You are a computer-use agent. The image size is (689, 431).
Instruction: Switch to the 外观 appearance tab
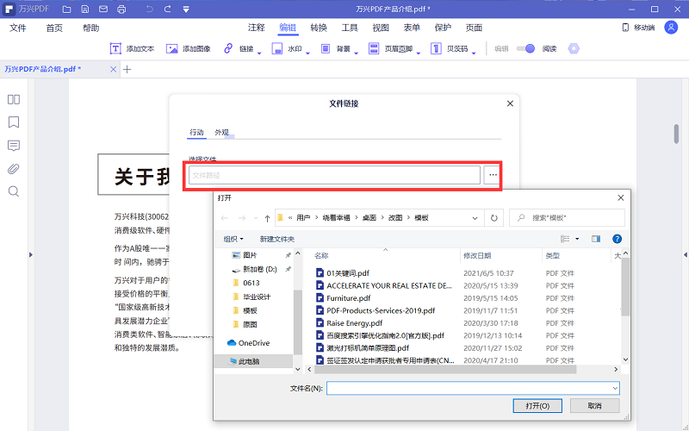222,133
